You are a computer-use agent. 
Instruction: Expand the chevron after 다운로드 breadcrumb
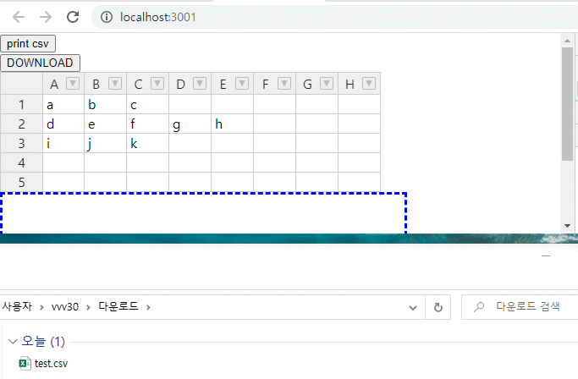pos(148,307)
